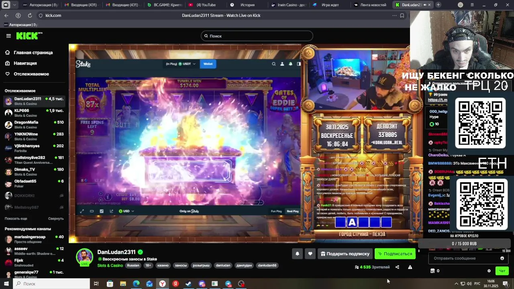The image size is (514, 289).
Task: Open Telegram from the taskbar
Action: click(228, 284)
